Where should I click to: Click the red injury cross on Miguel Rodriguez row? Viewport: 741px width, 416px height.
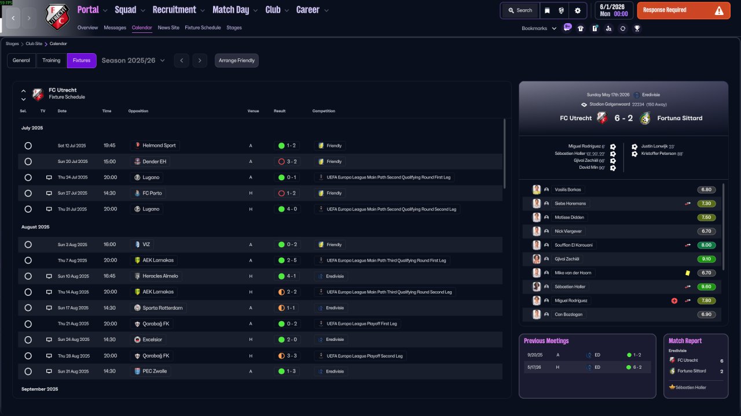click(x=674, y=300)
